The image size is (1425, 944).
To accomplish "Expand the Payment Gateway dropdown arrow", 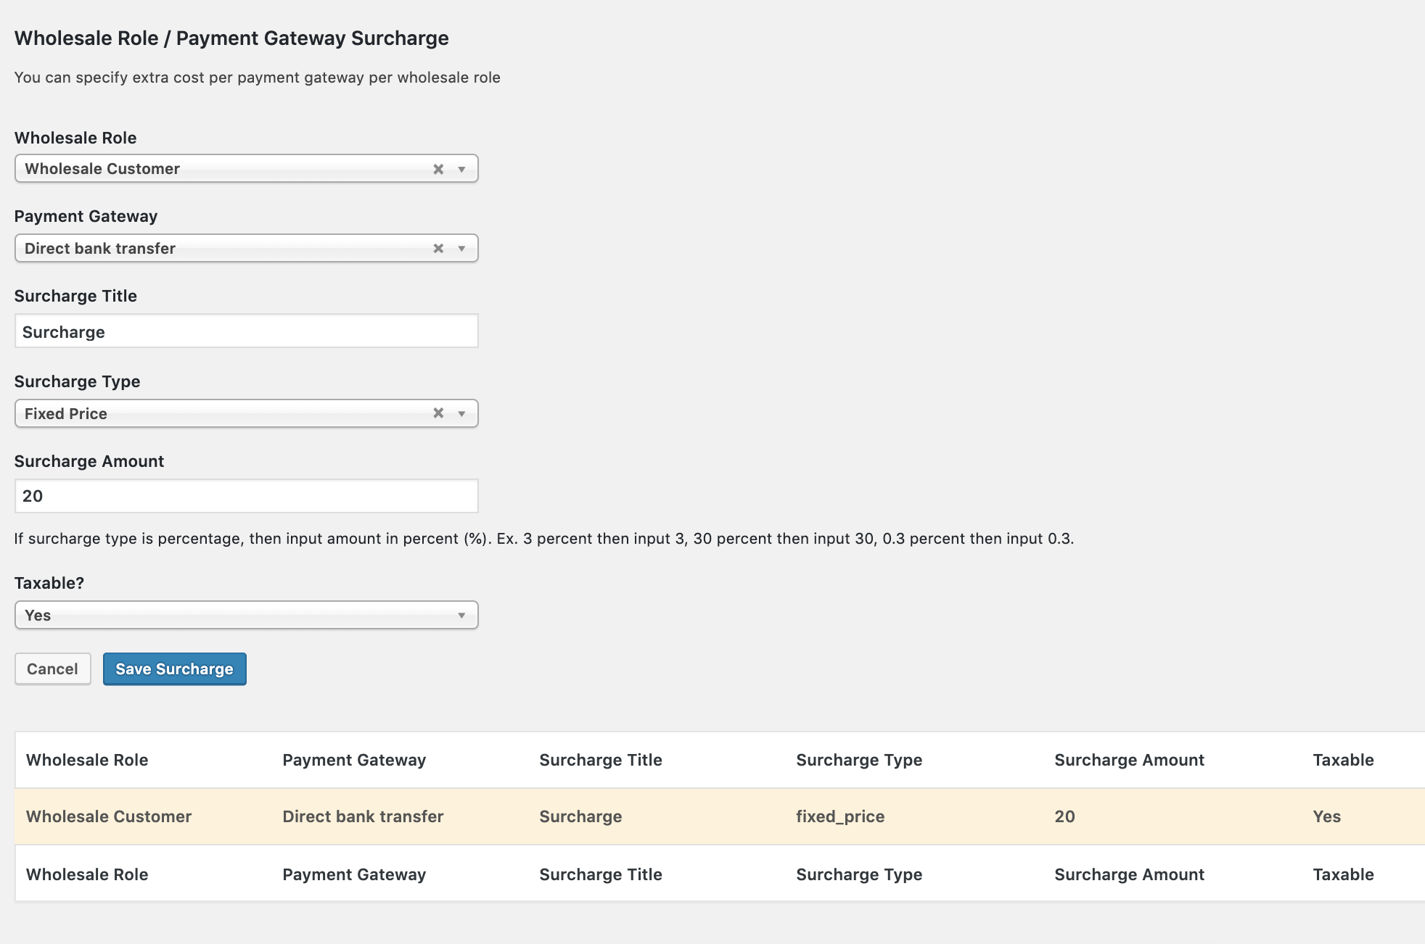I will coord(461,249).
